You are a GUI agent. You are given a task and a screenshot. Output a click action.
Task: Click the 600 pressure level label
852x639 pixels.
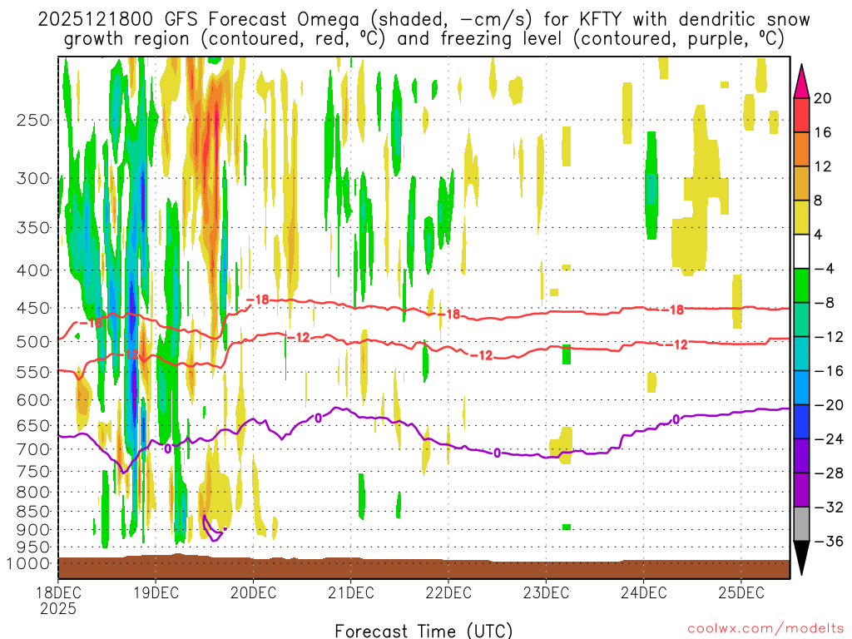coord(33,400)
